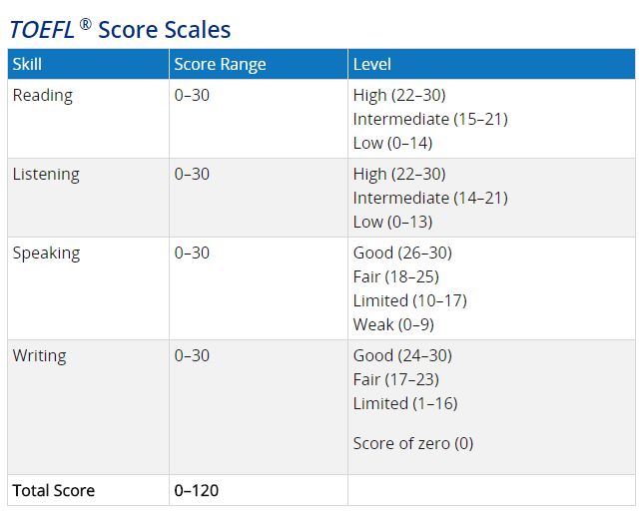Click the Score of zero (0) text
This screenshot has width=644, height=516.
coord(413,444)
